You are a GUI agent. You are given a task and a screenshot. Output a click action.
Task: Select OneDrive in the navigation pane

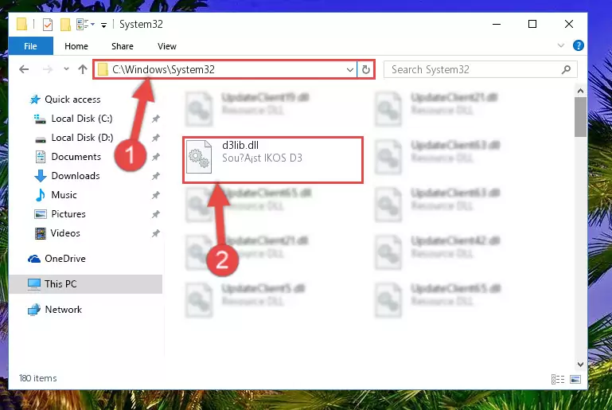tap(64, 259)
